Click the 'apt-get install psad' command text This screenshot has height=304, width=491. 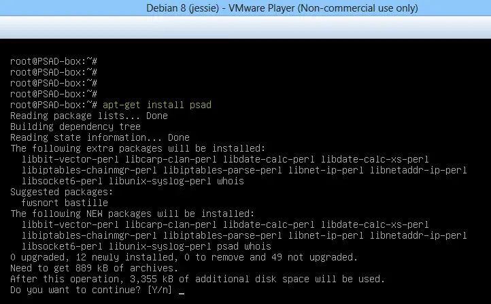click(x=157, y=105)
